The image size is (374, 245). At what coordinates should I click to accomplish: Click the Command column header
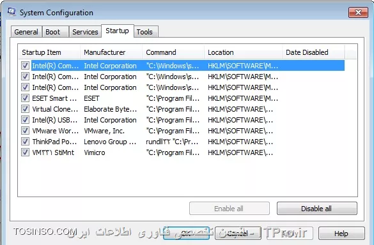[173, 52]
